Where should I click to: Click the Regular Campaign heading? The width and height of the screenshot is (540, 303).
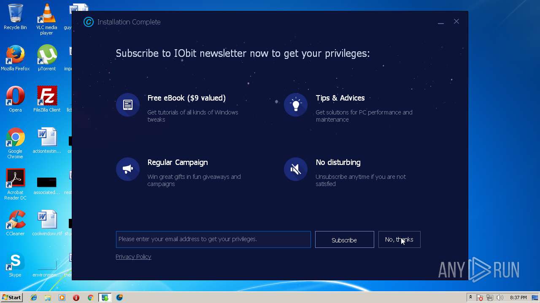pos(178,162)
